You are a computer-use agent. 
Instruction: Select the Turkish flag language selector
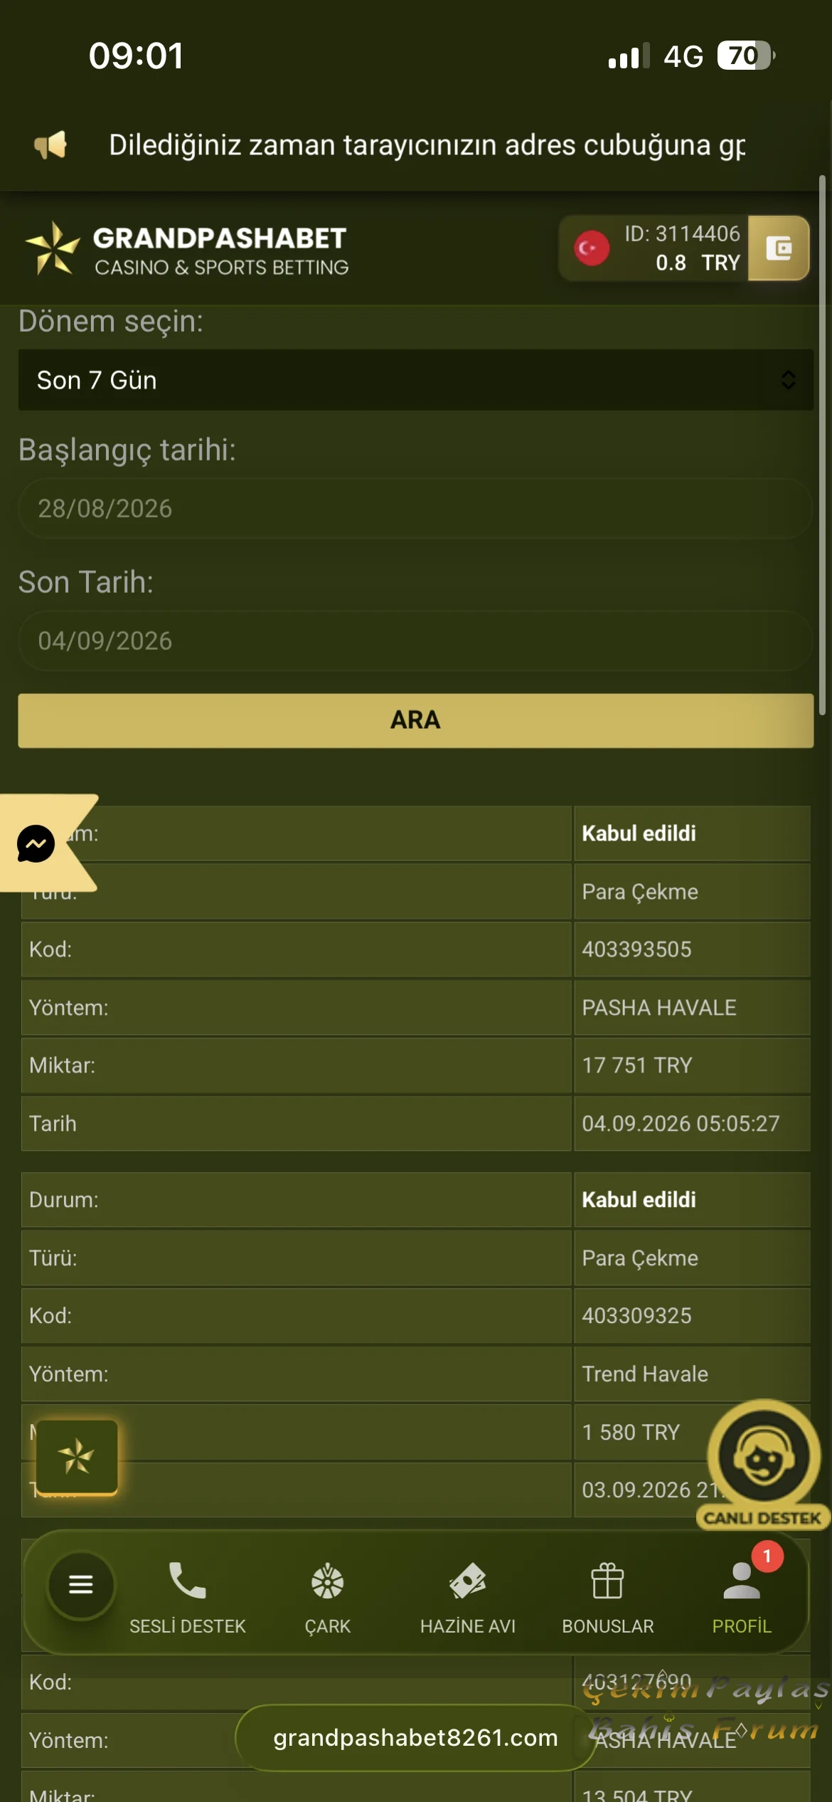click(x=592, y=248)
